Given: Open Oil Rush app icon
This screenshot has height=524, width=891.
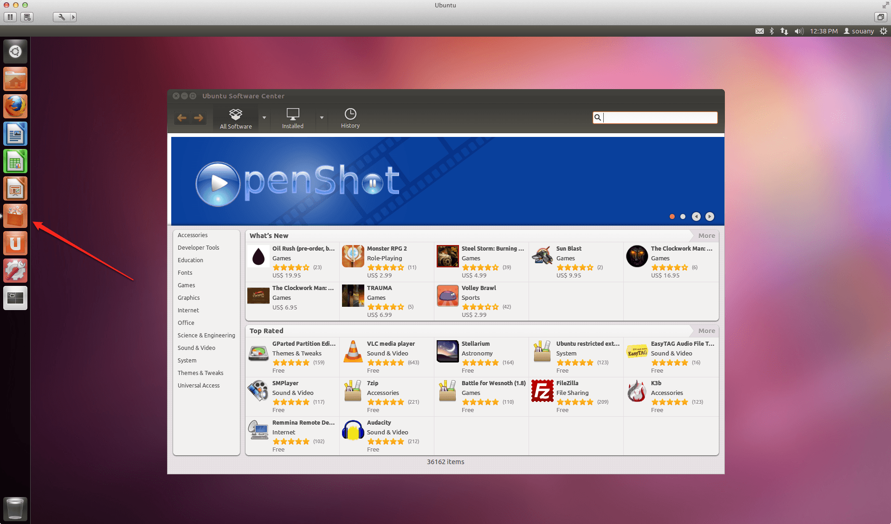Looking at the screenshot, I should (x=258, y=256).
